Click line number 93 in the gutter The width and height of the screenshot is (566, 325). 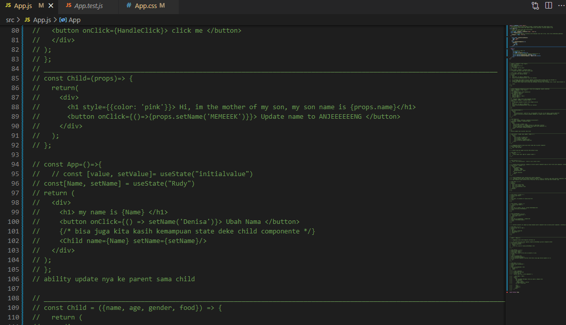coord(15,155)
